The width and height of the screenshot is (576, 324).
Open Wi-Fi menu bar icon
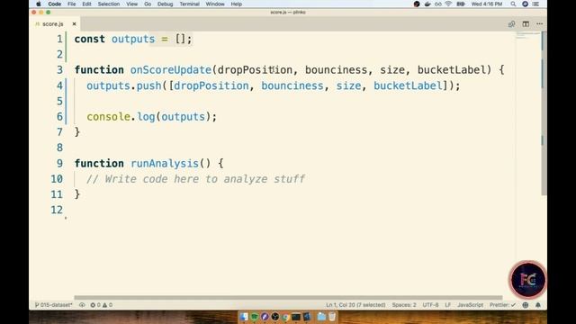point(448,4)
